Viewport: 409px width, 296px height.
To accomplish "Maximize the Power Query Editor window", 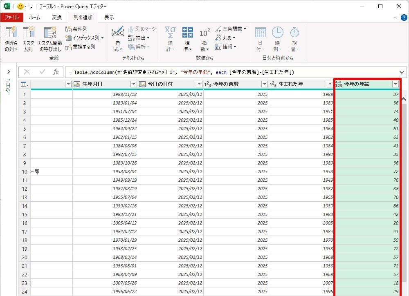I will [x=380, y=6].
